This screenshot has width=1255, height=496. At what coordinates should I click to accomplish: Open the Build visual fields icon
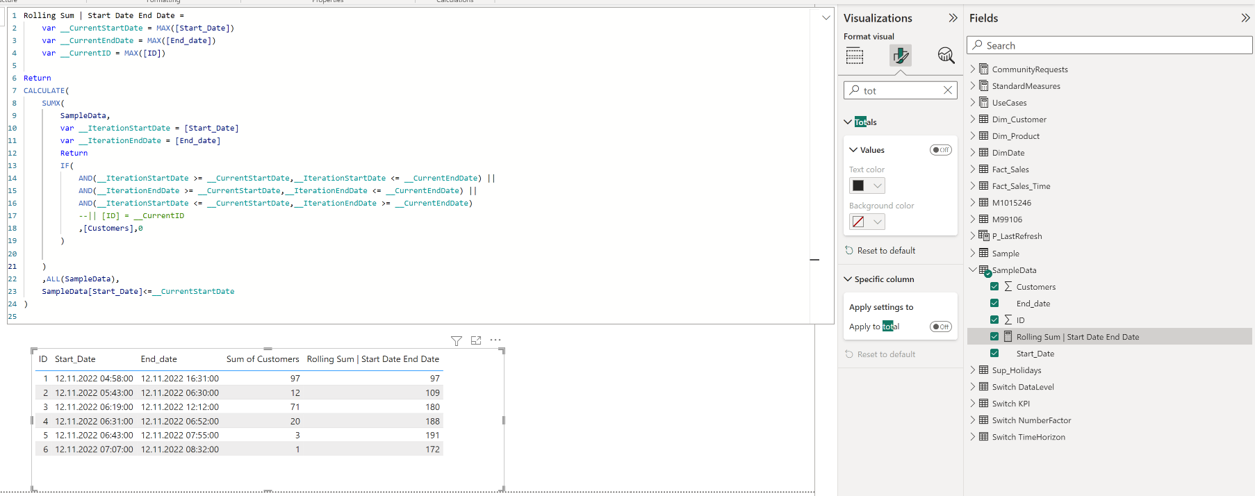pos(855,56)
